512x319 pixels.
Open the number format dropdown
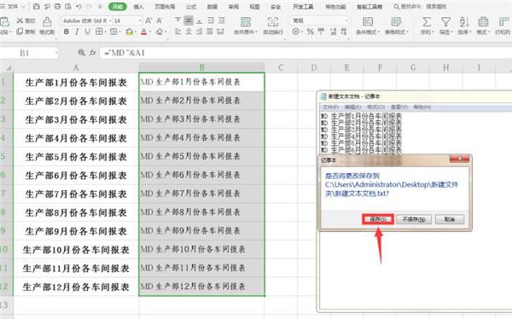click(320, 20)
